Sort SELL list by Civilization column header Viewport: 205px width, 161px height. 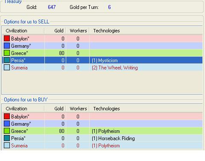tap(23, 31)
